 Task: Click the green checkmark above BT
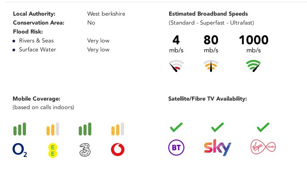pyautogui.click(x=176, y=127)
